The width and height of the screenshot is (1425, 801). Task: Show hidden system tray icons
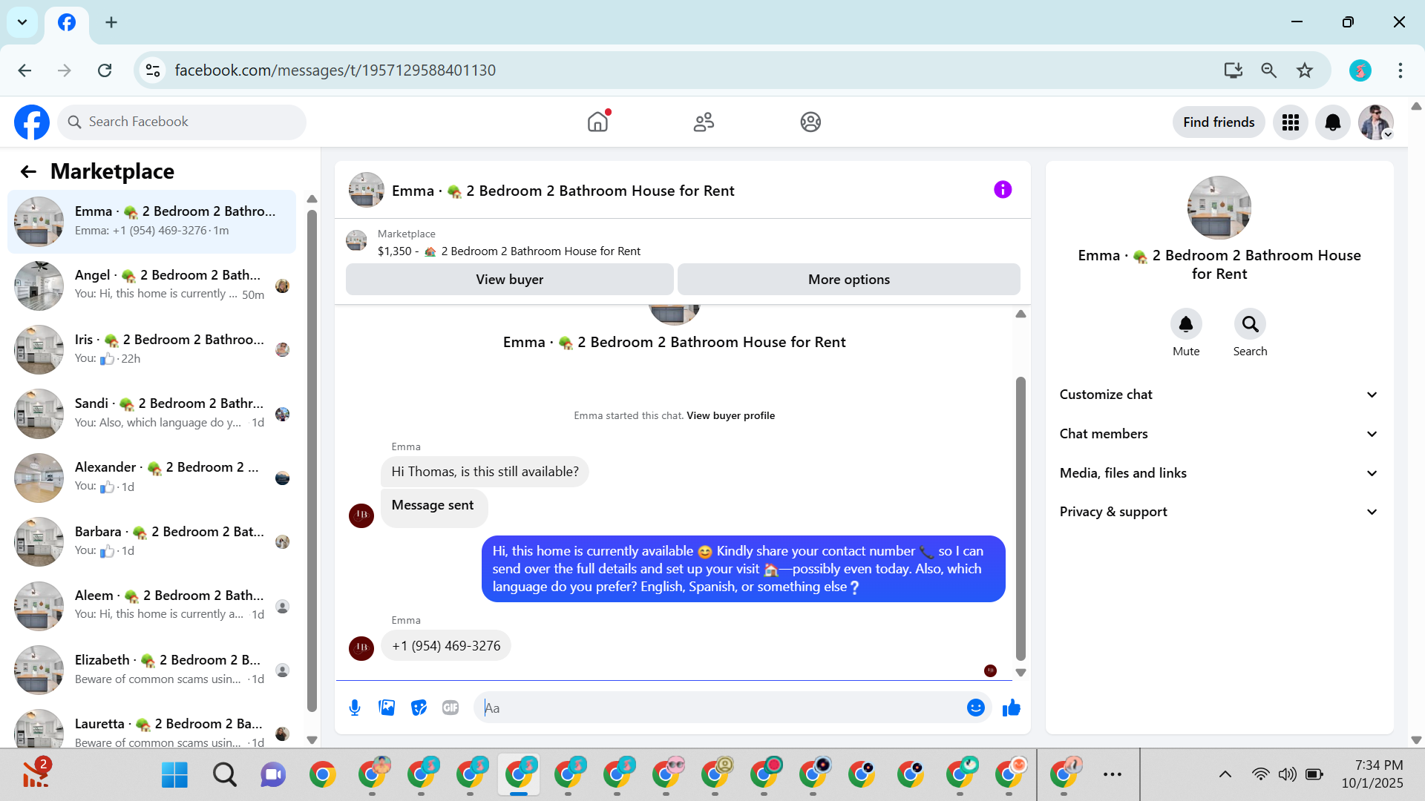(1225, 774)
